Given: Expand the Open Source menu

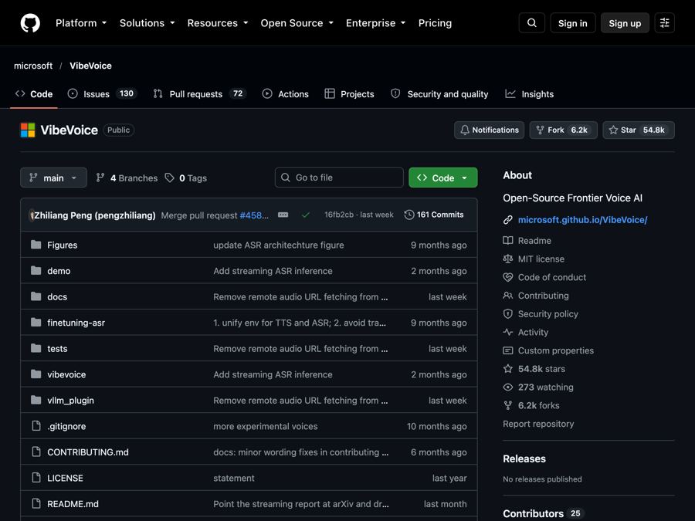Looking at the screenshot, I should coord(297,23).
